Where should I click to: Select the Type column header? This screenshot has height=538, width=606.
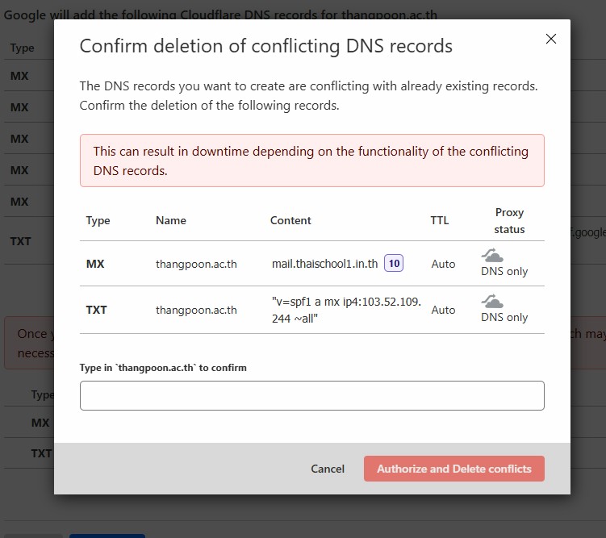(98, 220)
